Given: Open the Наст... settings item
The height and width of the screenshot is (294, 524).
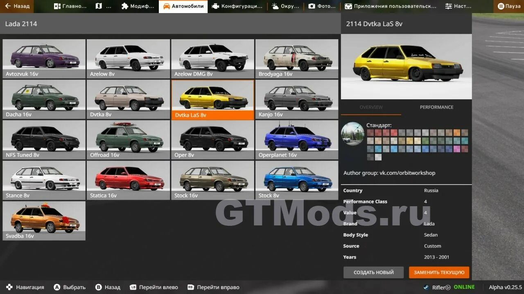Looking at the screenshot, I should click(458, 6).
